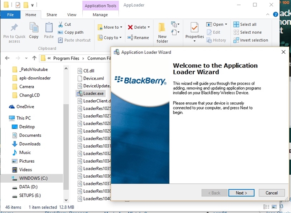Open the Easy access dropdown
The image size is (291, 213).
click(x=175, y=32)
